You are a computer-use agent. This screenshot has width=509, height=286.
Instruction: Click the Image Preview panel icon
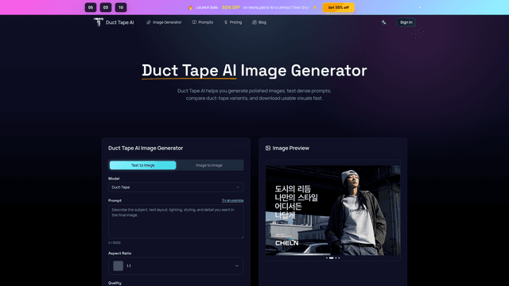268,149
